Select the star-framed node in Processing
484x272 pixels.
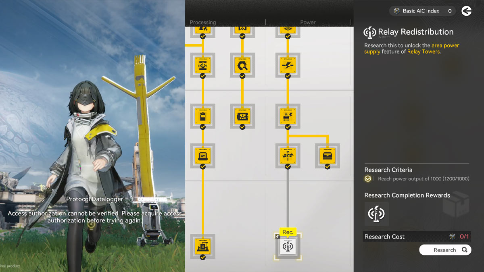pyautogui.click(x=242, y=116)
